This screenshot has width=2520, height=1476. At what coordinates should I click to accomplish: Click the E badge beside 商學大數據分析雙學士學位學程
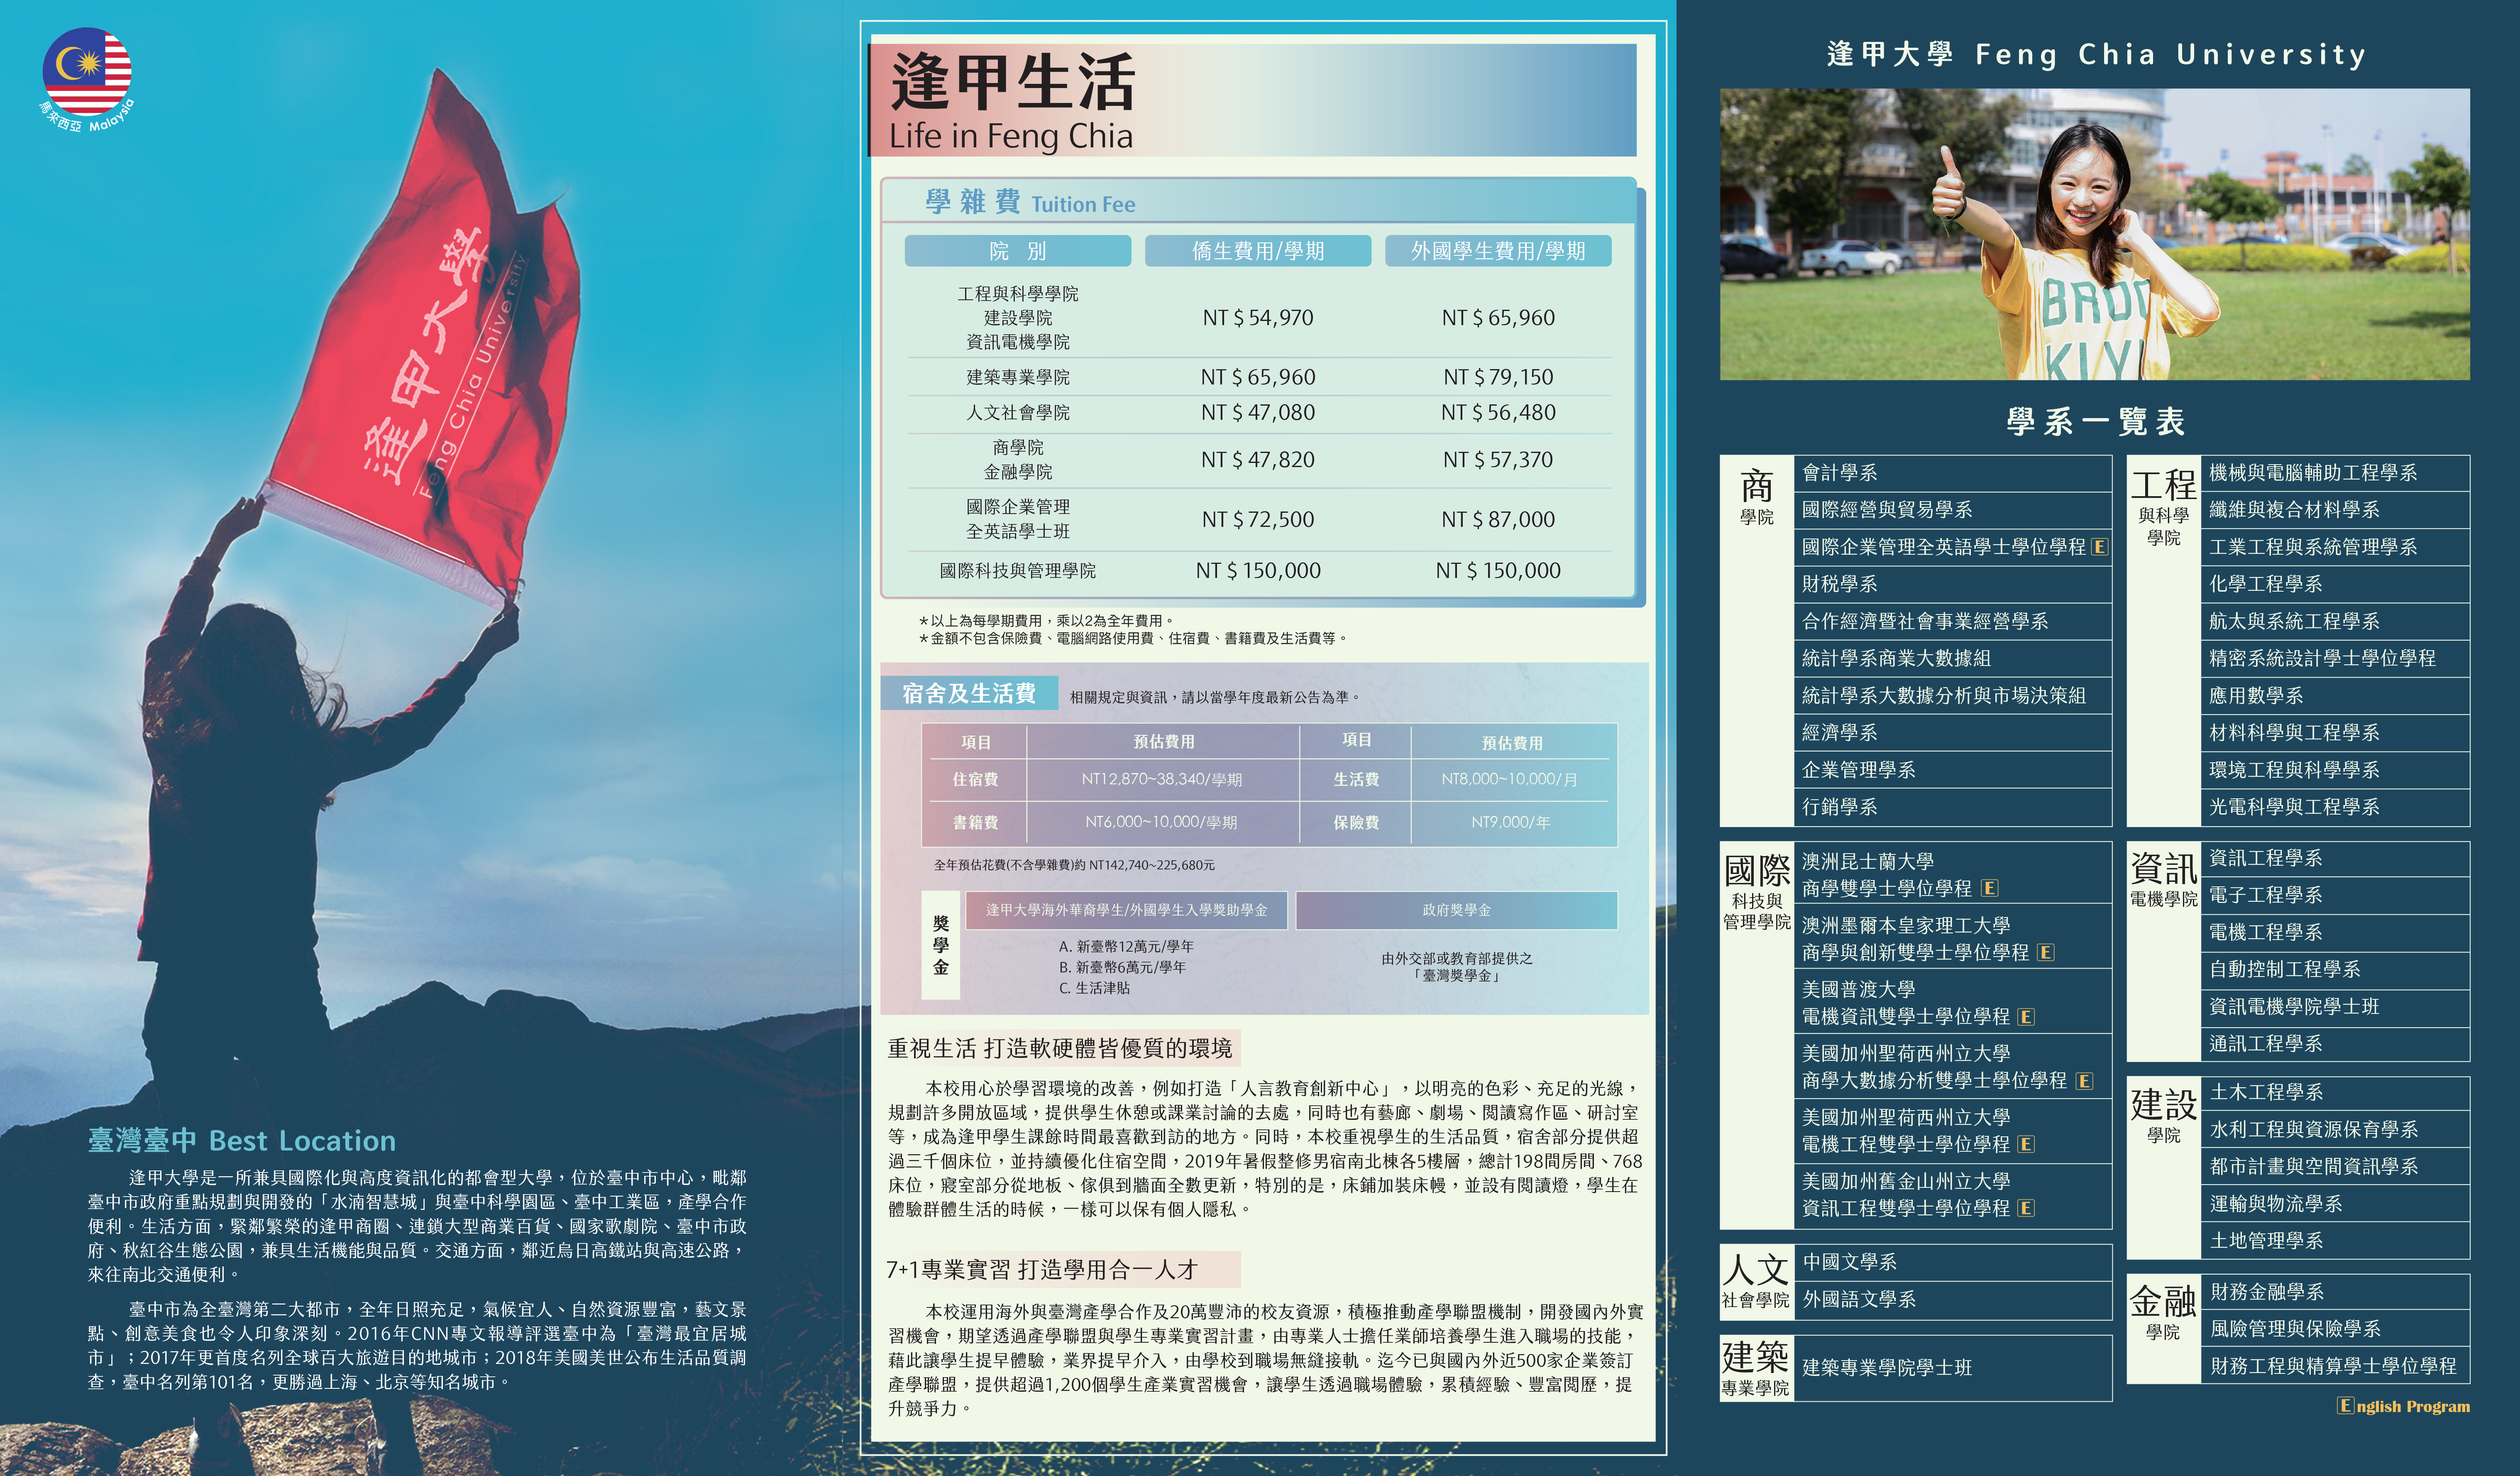coord(2084,1081)
